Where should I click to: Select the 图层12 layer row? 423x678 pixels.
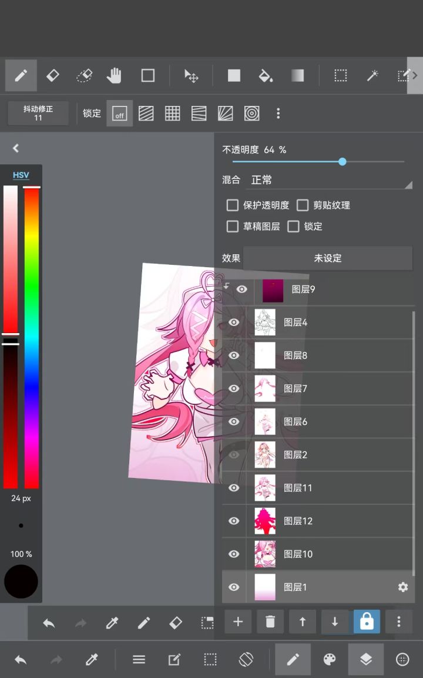pyautogui.click(x=317, y=521)
